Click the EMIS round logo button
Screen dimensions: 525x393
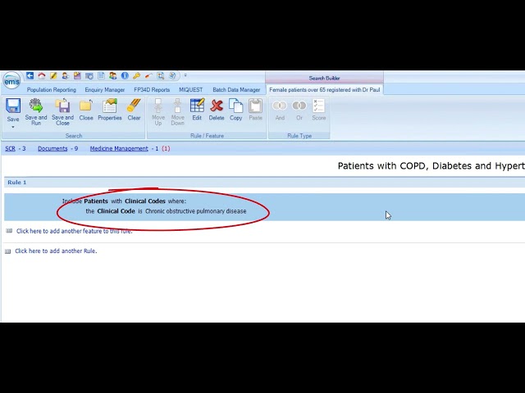point(11,81)
